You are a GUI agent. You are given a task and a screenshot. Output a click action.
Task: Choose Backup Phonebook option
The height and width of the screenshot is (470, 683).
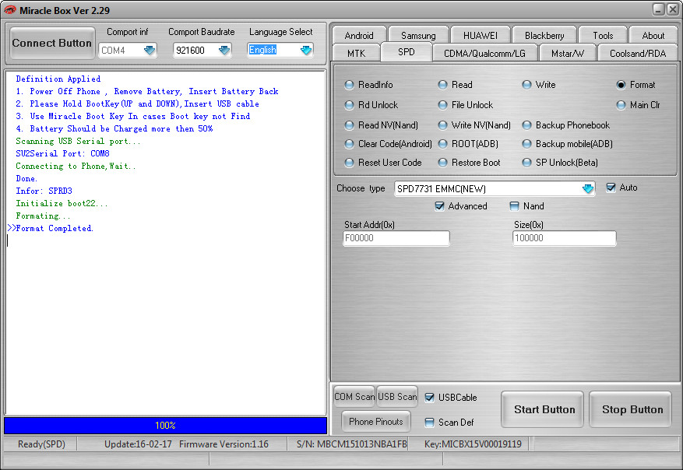566,125
